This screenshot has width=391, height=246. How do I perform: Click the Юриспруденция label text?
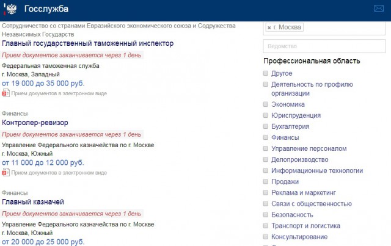[296, 115]
